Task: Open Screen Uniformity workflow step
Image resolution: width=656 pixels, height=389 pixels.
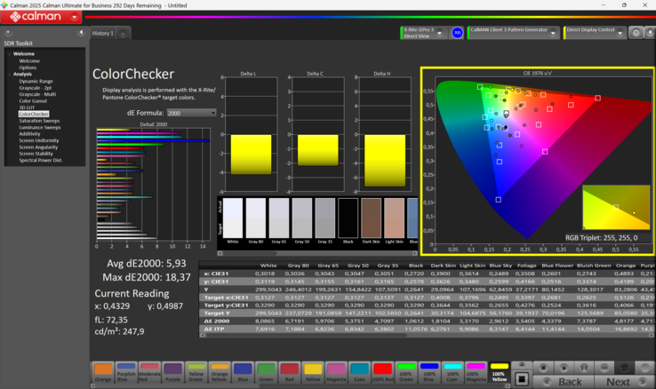Action: [39, 141]
